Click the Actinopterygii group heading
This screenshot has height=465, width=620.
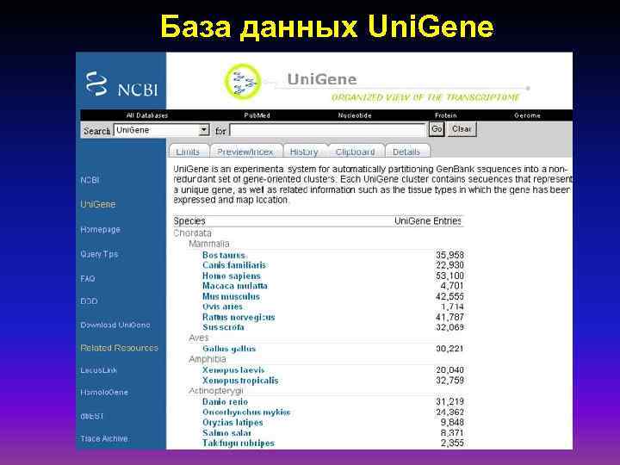215,391
